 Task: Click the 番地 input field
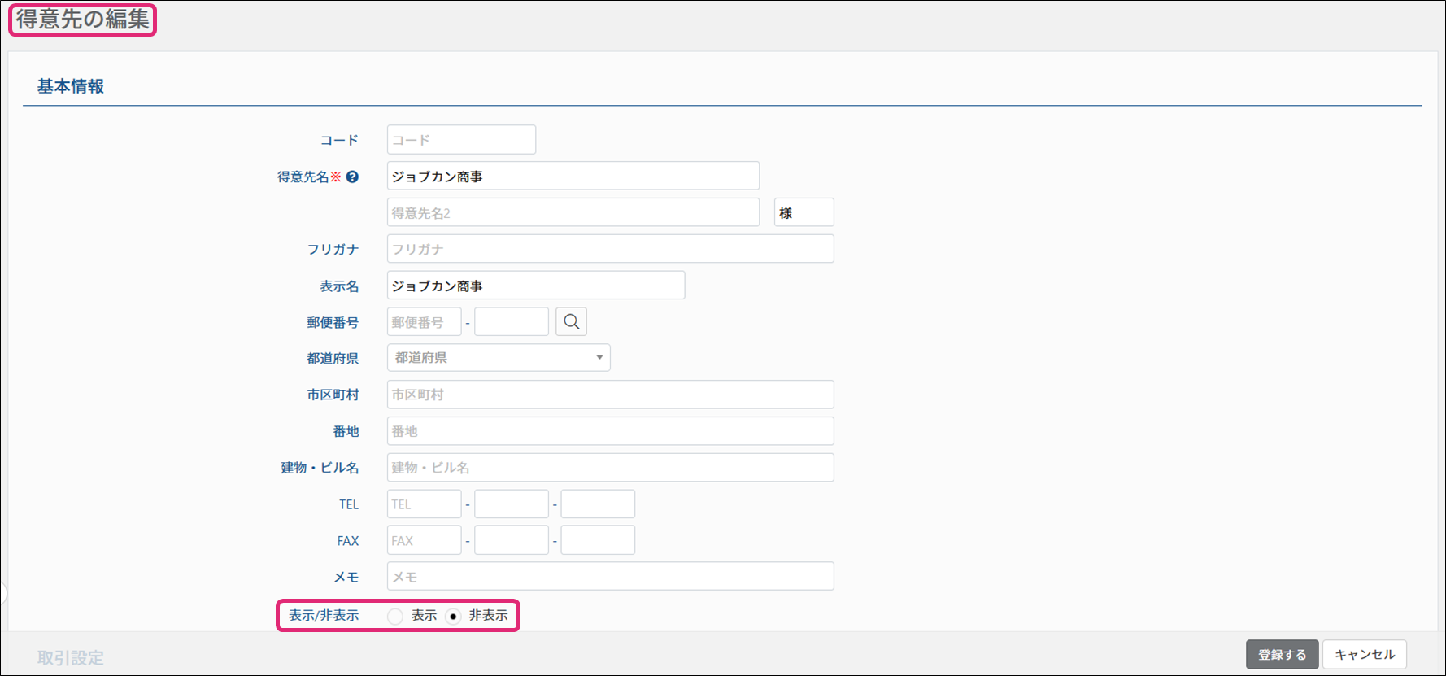[610, 431]
